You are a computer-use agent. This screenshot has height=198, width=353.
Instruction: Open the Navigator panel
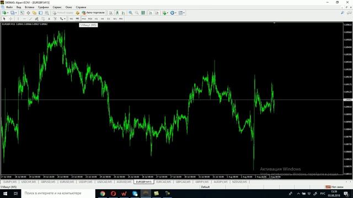coord(34,13)
